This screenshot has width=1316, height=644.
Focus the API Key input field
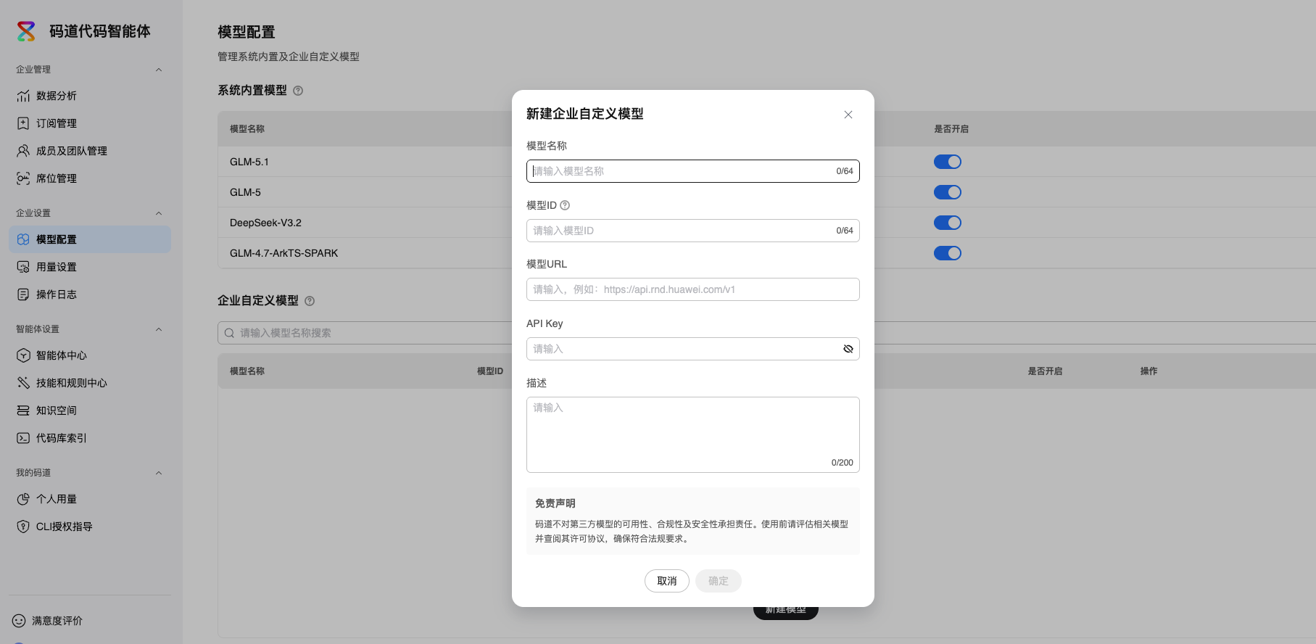693,349
